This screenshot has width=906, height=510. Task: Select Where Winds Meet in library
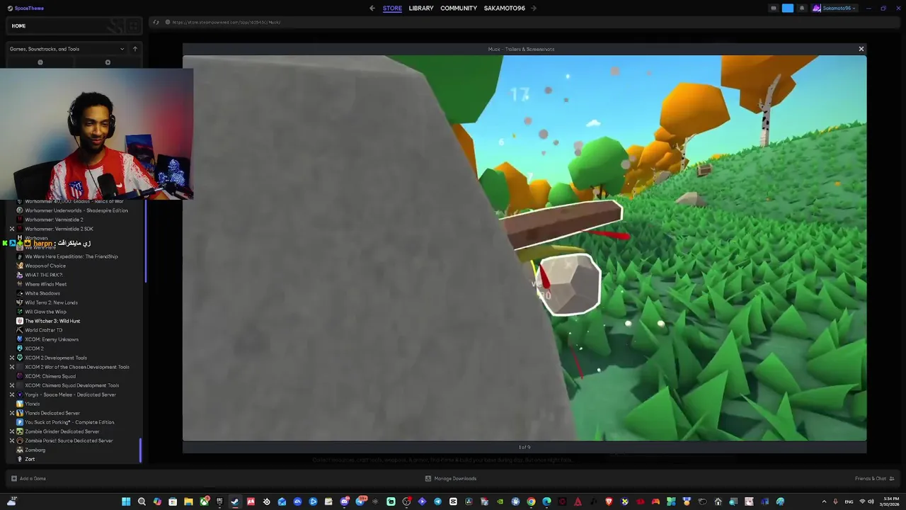coord(46,284)
